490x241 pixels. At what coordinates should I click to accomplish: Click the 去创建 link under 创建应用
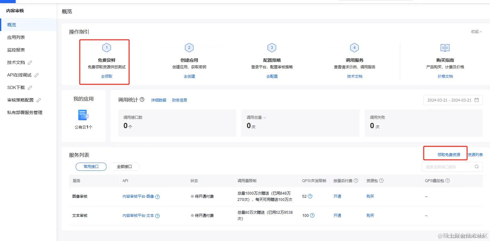click(189, 76)
